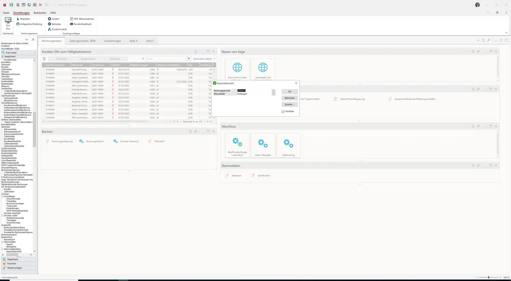Screen dimensions: 511x281
Task: Open the Favoriten sidebar section
Action: (18, 264)
